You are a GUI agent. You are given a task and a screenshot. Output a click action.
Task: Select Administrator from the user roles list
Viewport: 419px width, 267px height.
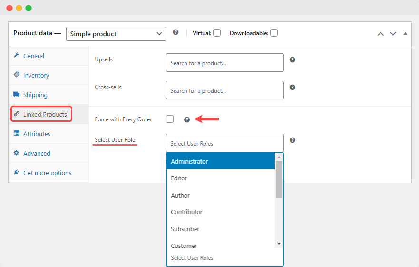pos(221,161)
